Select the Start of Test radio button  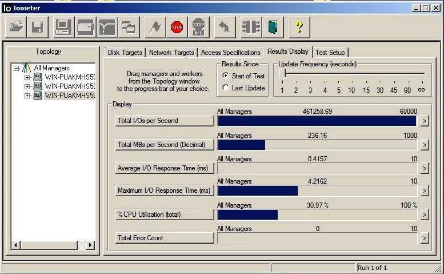tap(226, 76)
